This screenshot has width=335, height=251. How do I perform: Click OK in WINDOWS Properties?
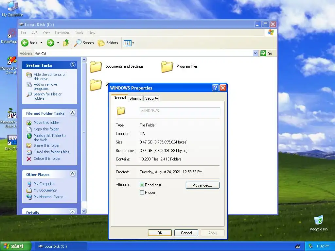click(160, 233)
